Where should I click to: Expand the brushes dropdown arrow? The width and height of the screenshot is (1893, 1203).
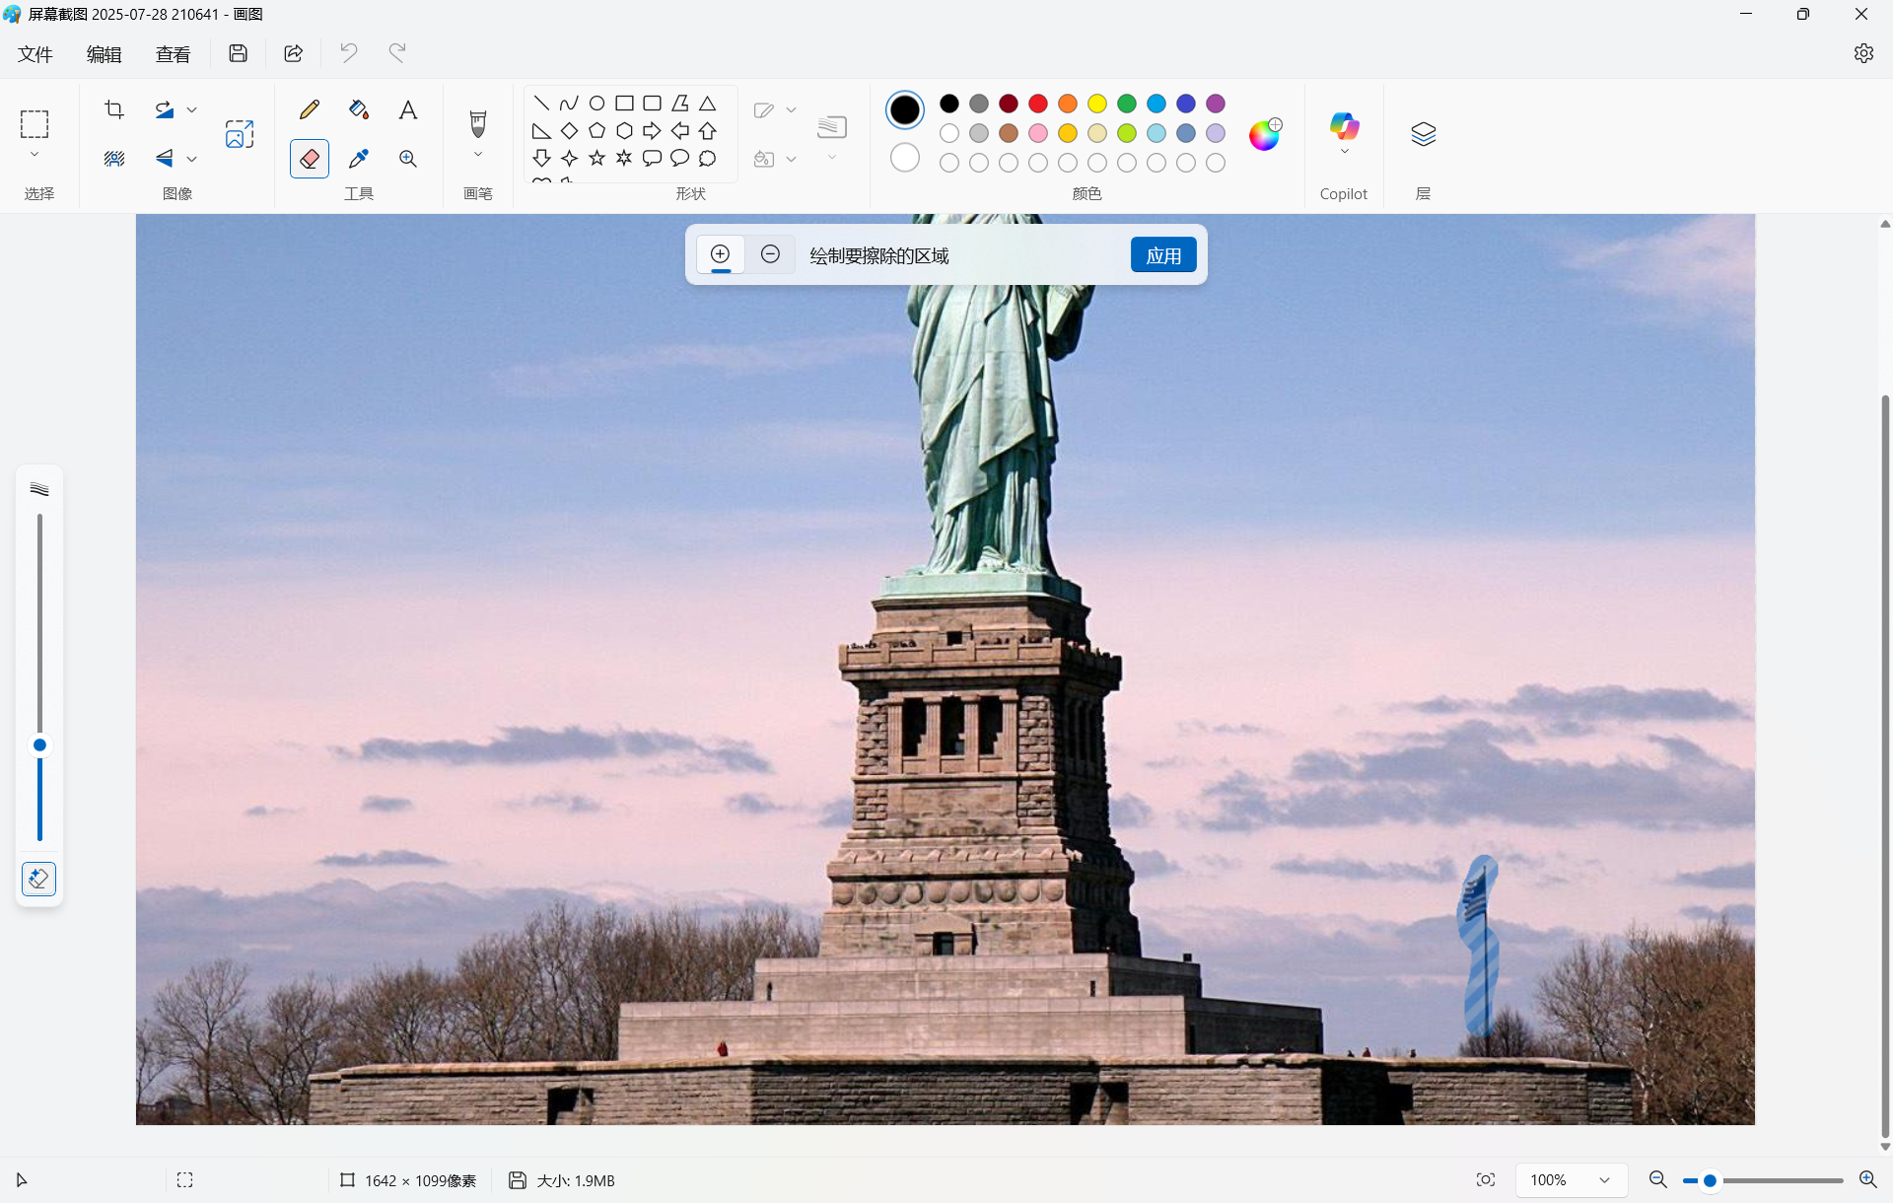point(478,155)
